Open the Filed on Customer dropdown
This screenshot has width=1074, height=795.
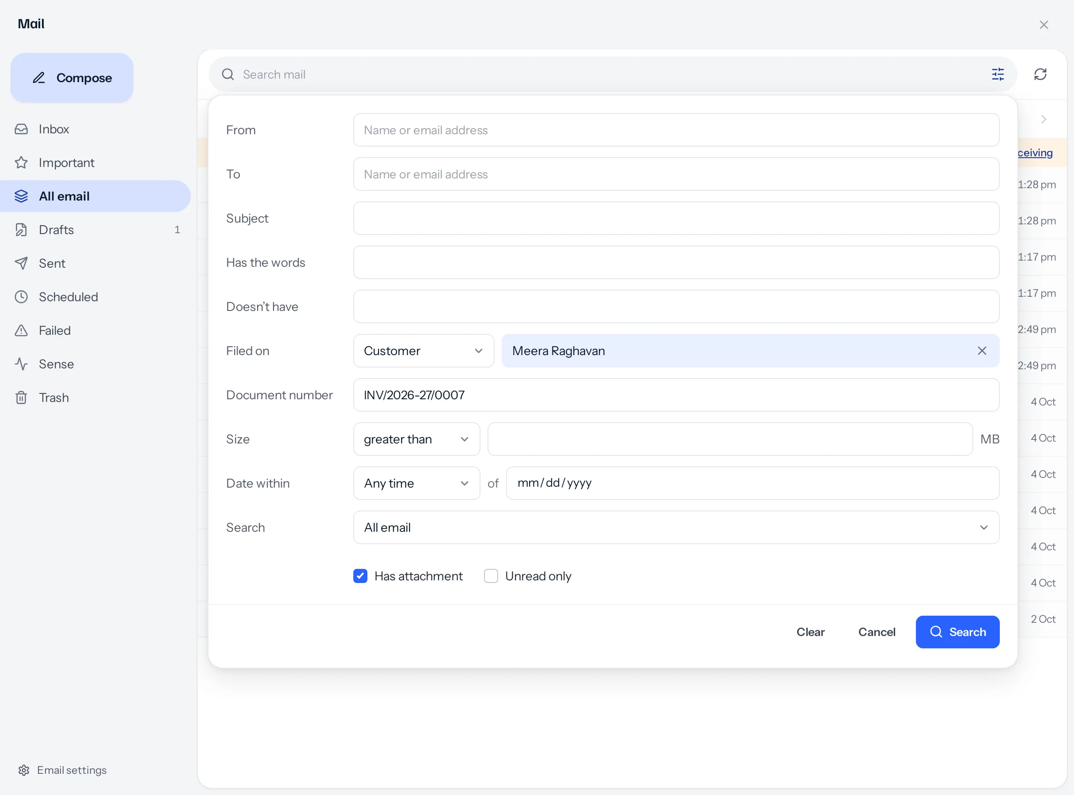(x=424, y=351)
